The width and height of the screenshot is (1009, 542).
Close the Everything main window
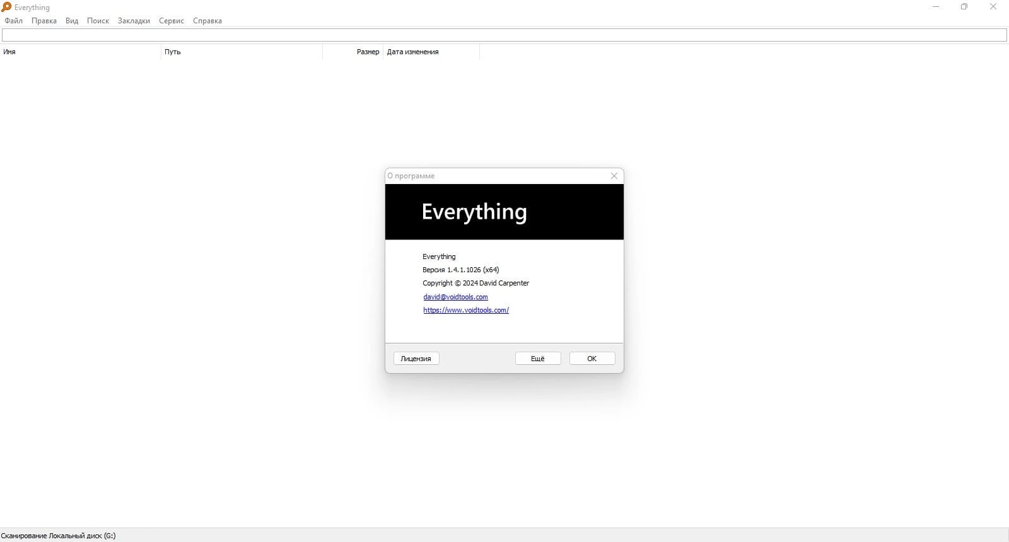993,7
